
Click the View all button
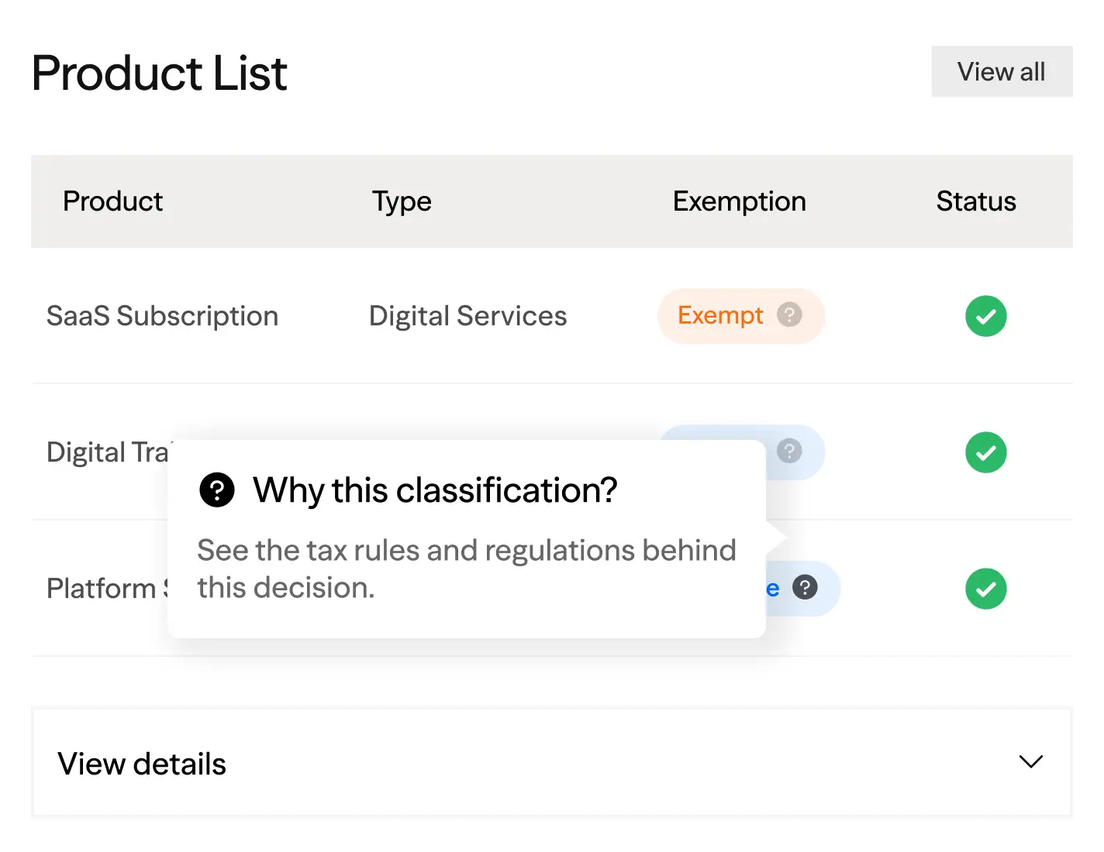pos(1001,72)
